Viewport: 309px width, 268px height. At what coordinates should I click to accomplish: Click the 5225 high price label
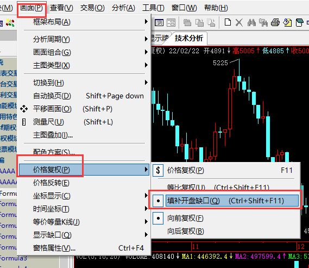pos(220,63)
